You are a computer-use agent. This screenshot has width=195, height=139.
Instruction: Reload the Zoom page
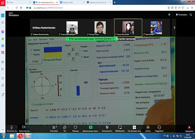click(17, 8)
